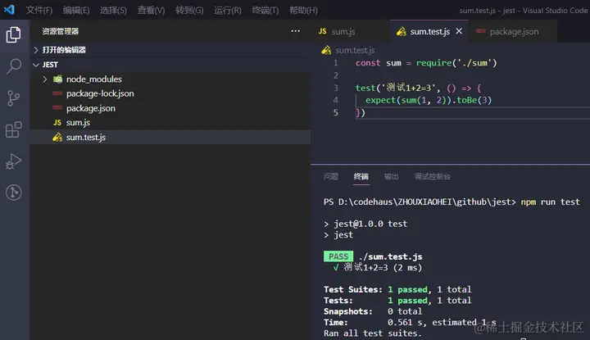Viewport: 590px width, 340px height.
Task: Click the VS Code logo icon
Action: 9,9
